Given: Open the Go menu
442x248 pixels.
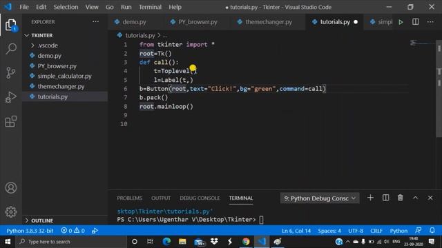Looking at the screenshot, I should coord(110,7).
